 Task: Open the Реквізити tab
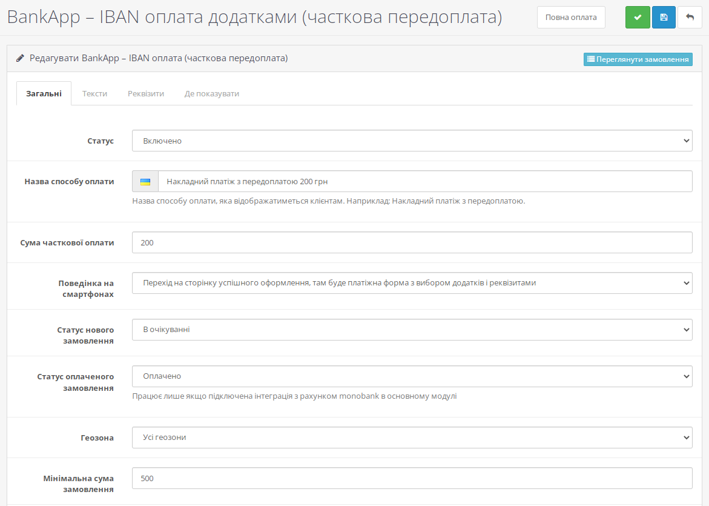tap(146, 94)
